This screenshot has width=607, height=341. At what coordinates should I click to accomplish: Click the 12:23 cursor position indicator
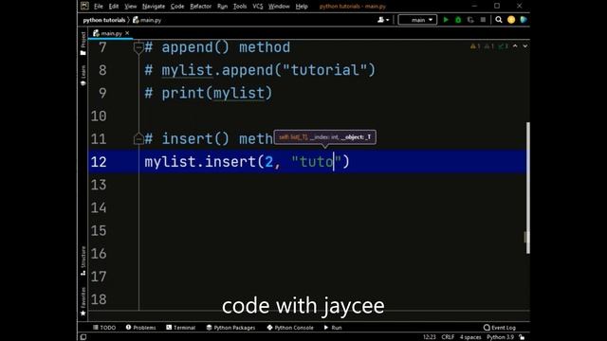(x=430, y=337)
